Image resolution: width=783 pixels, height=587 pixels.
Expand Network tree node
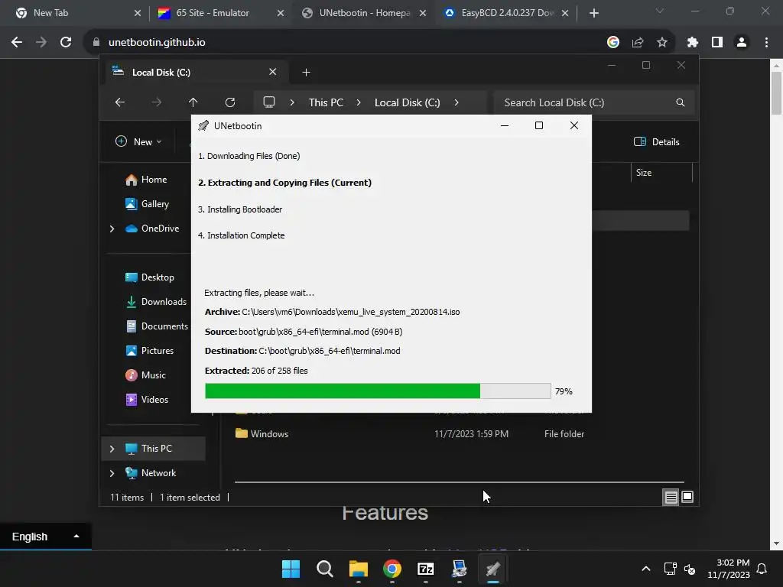point(112,473)
